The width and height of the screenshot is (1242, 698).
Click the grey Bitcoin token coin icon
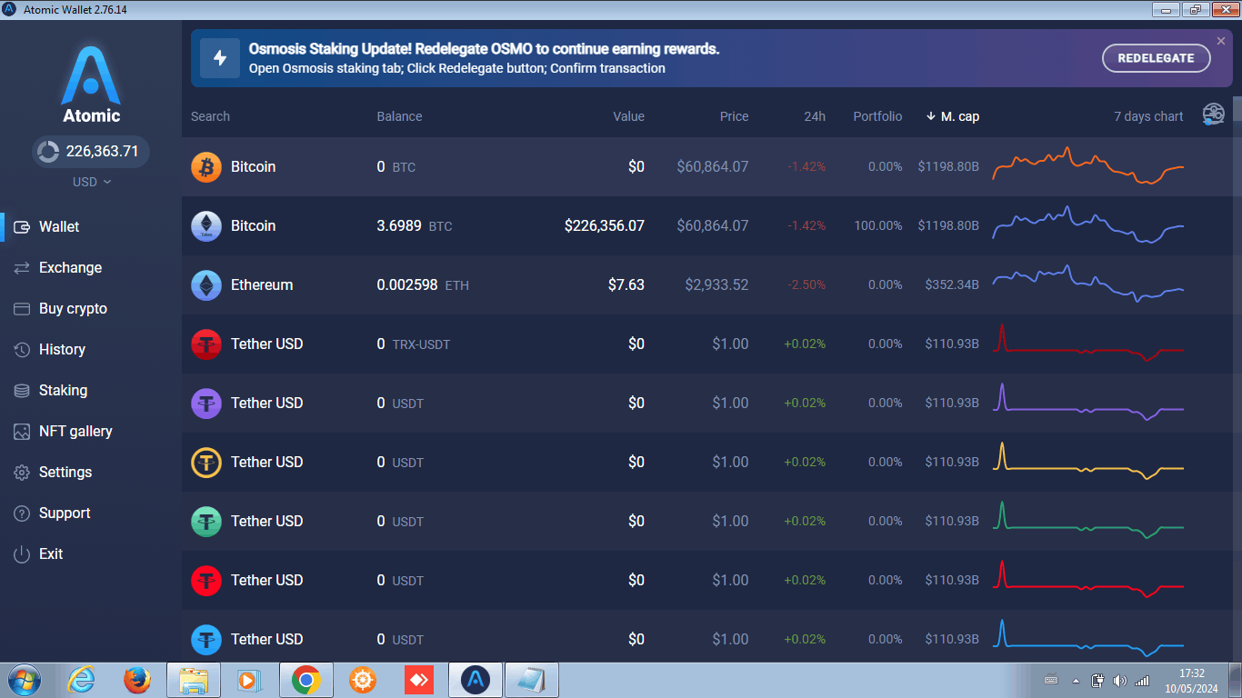click(x=206, y=226)
